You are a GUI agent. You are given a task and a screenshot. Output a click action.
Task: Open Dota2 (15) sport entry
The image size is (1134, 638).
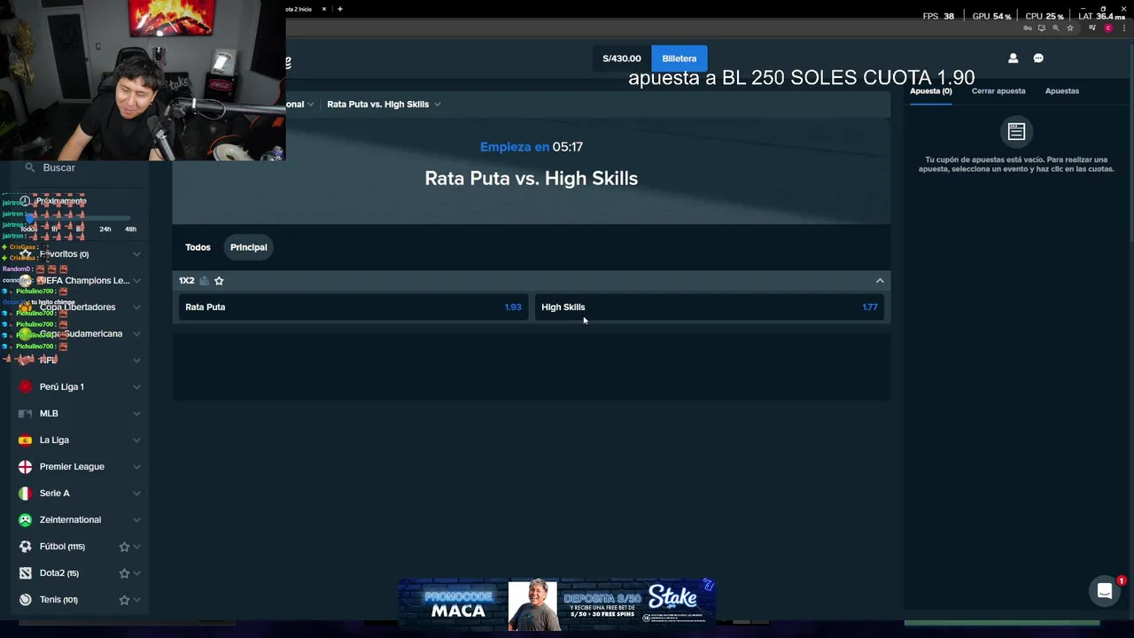(x=59, y=573)
